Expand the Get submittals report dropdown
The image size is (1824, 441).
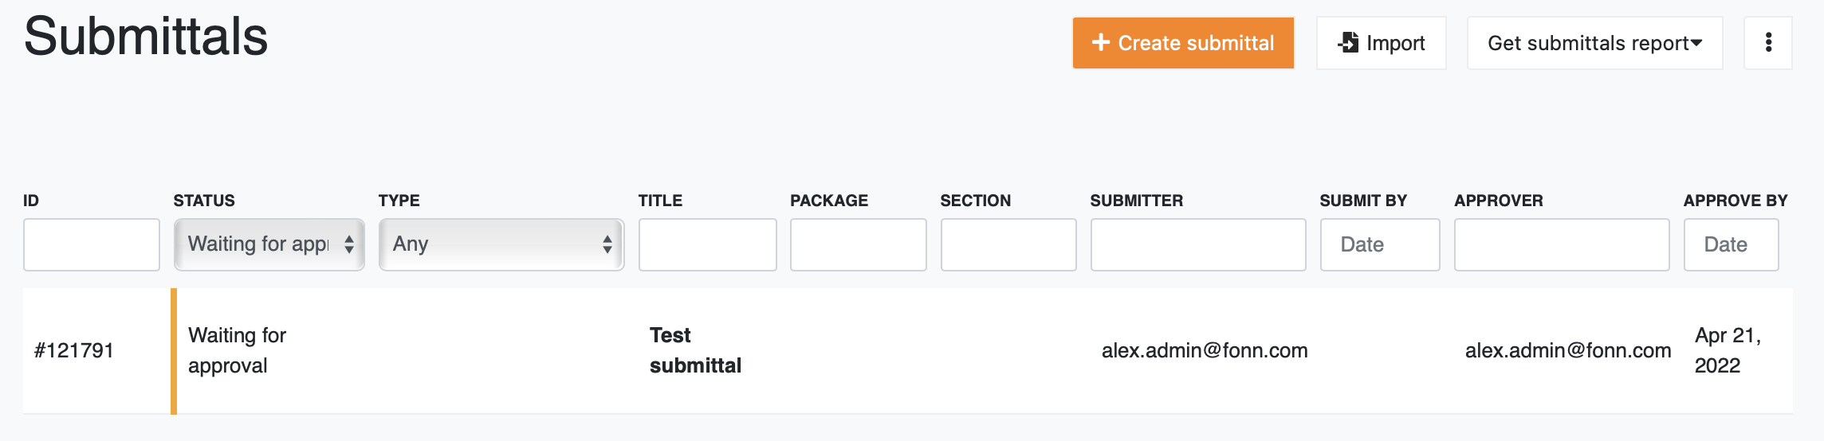[x=1595, y=43]
